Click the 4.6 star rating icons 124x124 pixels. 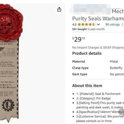86,24
